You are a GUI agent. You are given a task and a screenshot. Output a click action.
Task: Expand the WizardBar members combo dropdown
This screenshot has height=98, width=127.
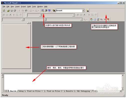pos(81,19)
